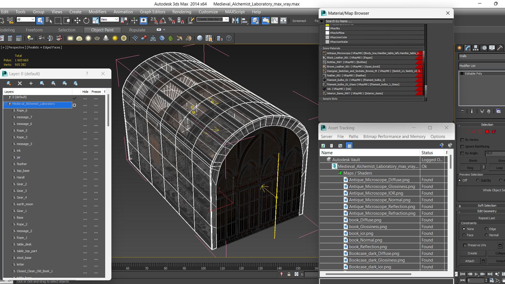The width and height of the screenshot is (505, 284).
Task: Toggle the Angle Snap icon
Action: pyautogui.click(x=163, y=21)
